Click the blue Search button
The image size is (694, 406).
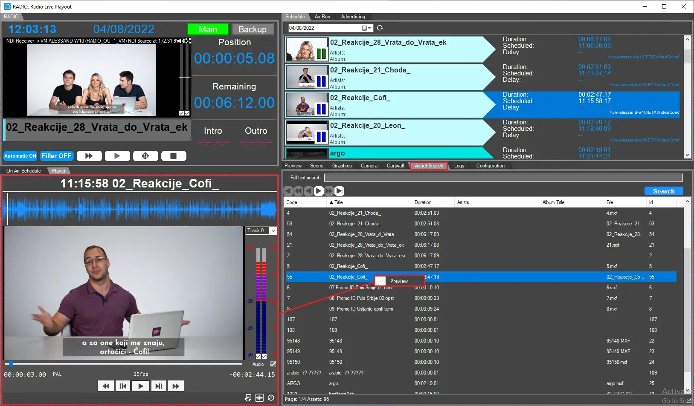pyautogui.click(x=663, y=191)
